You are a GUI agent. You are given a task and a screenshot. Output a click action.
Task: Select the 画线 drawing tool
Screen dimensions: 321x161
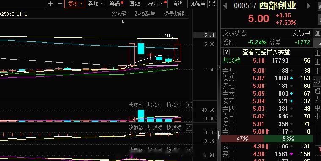tap(135, 4)
